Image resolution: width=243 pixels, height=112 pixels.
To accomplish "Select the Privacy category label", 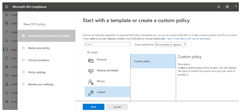I will point(101,81).
